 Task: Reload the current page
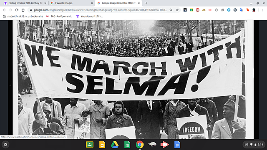17,10
